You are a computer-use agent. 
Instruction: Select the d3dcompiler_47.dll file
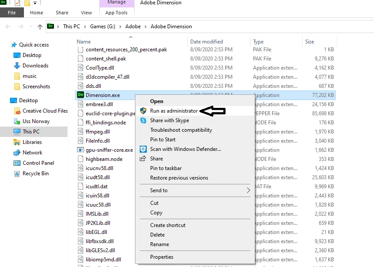click(206, 77)
